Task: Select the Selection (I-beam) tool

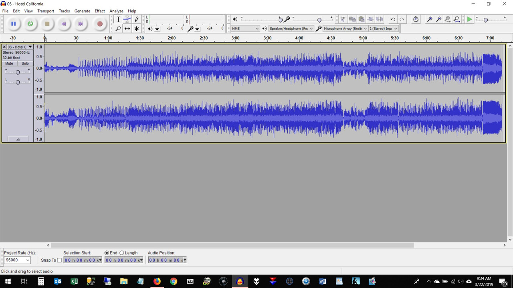Action: [118, 19]
